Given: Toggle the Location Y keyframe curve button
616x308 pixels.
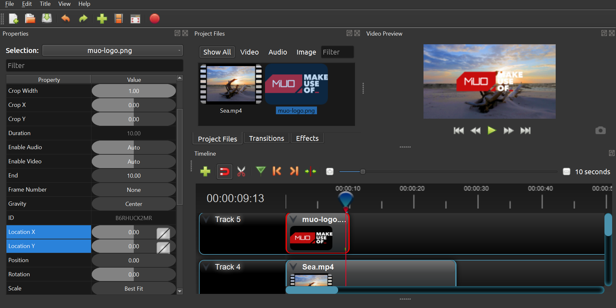Looking at the screenshot, I should tap(163, 247).
